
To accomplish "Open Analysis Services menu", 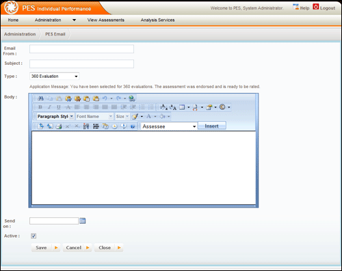I will coord(157,20).
